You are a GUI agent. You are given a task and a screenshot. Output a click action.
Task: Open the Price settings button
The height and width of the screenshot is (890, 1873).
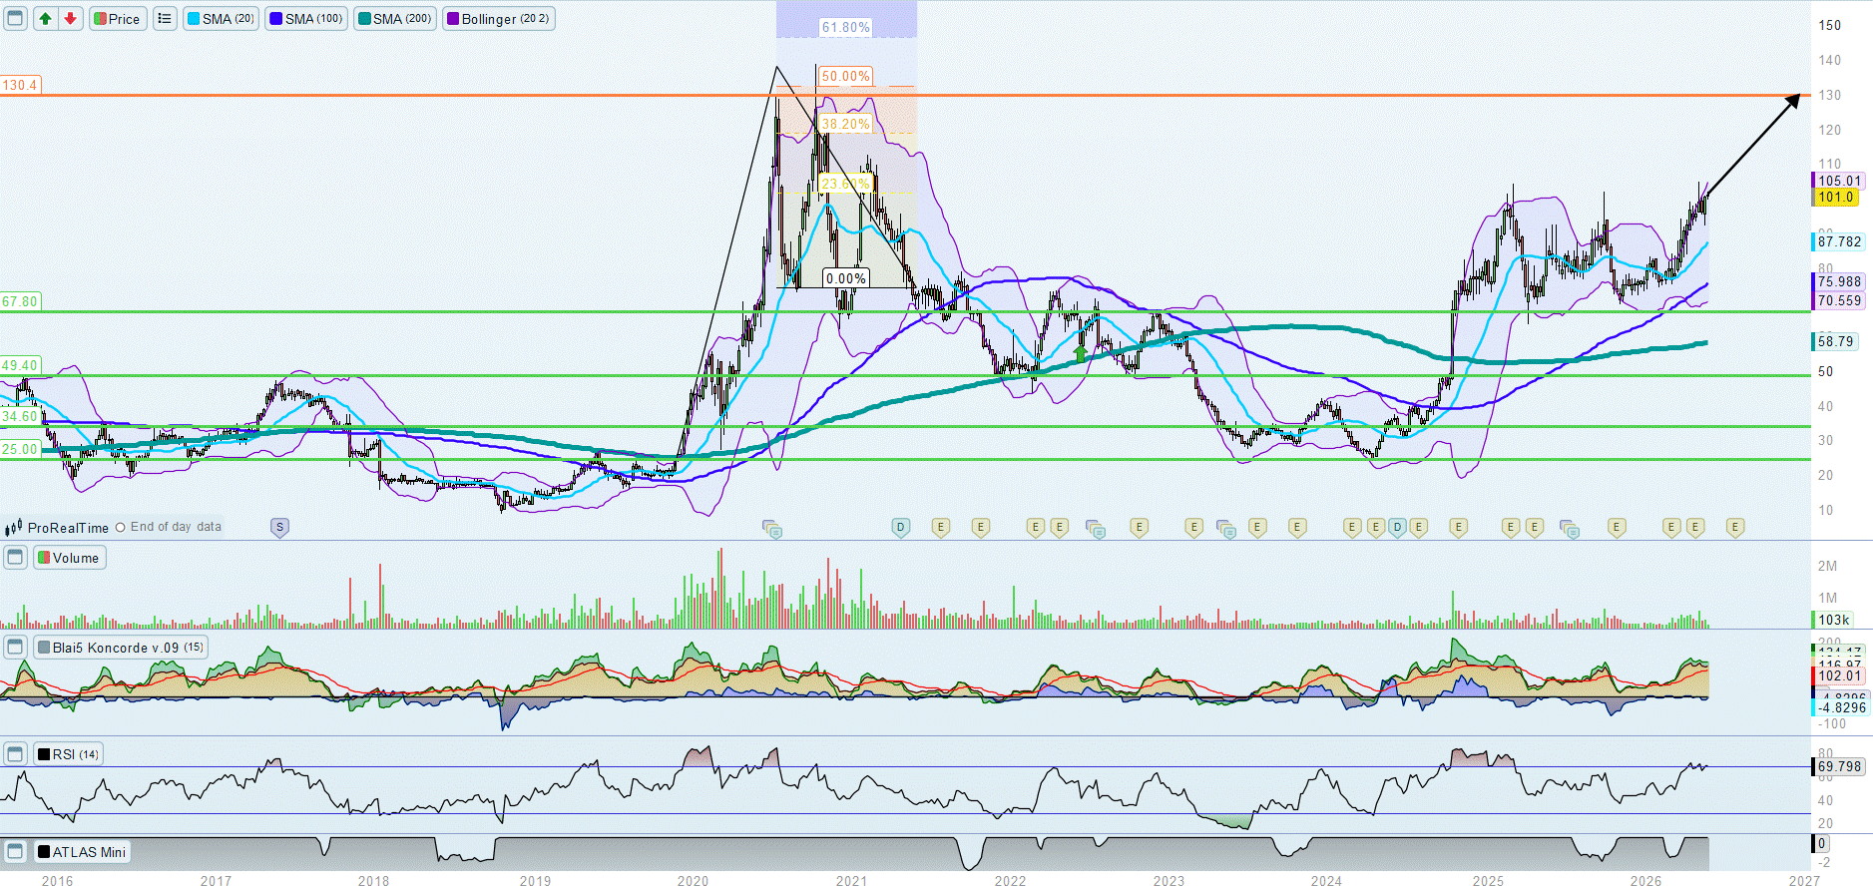[x=118, y=19]
